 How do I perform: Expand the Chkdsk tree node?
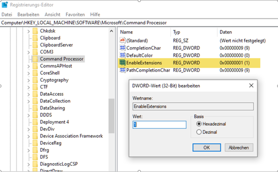pos(29,31)
